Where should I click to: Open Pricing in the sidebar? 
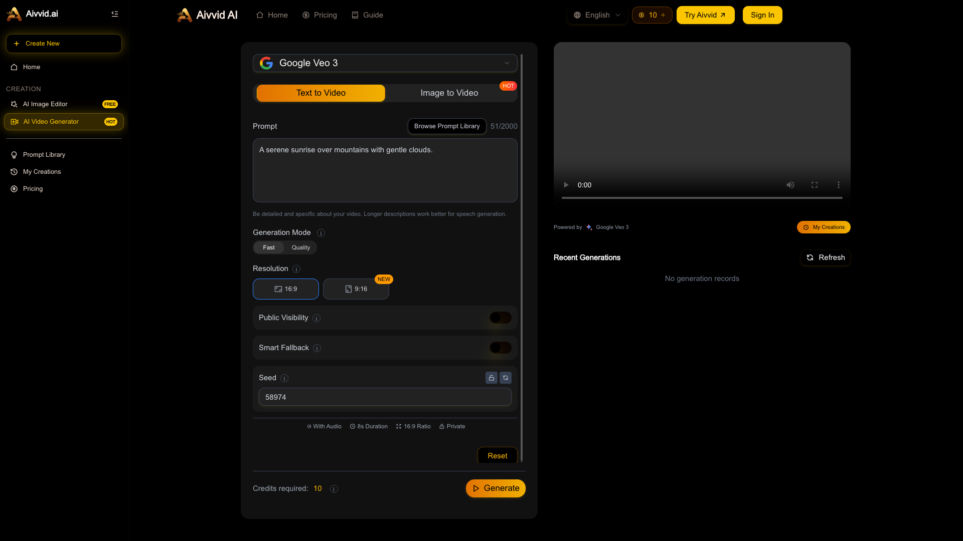[x=64, y=189]
